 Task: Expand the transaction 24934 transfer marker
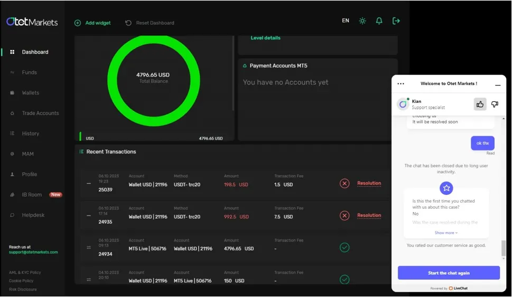click(x=88, y=247)
